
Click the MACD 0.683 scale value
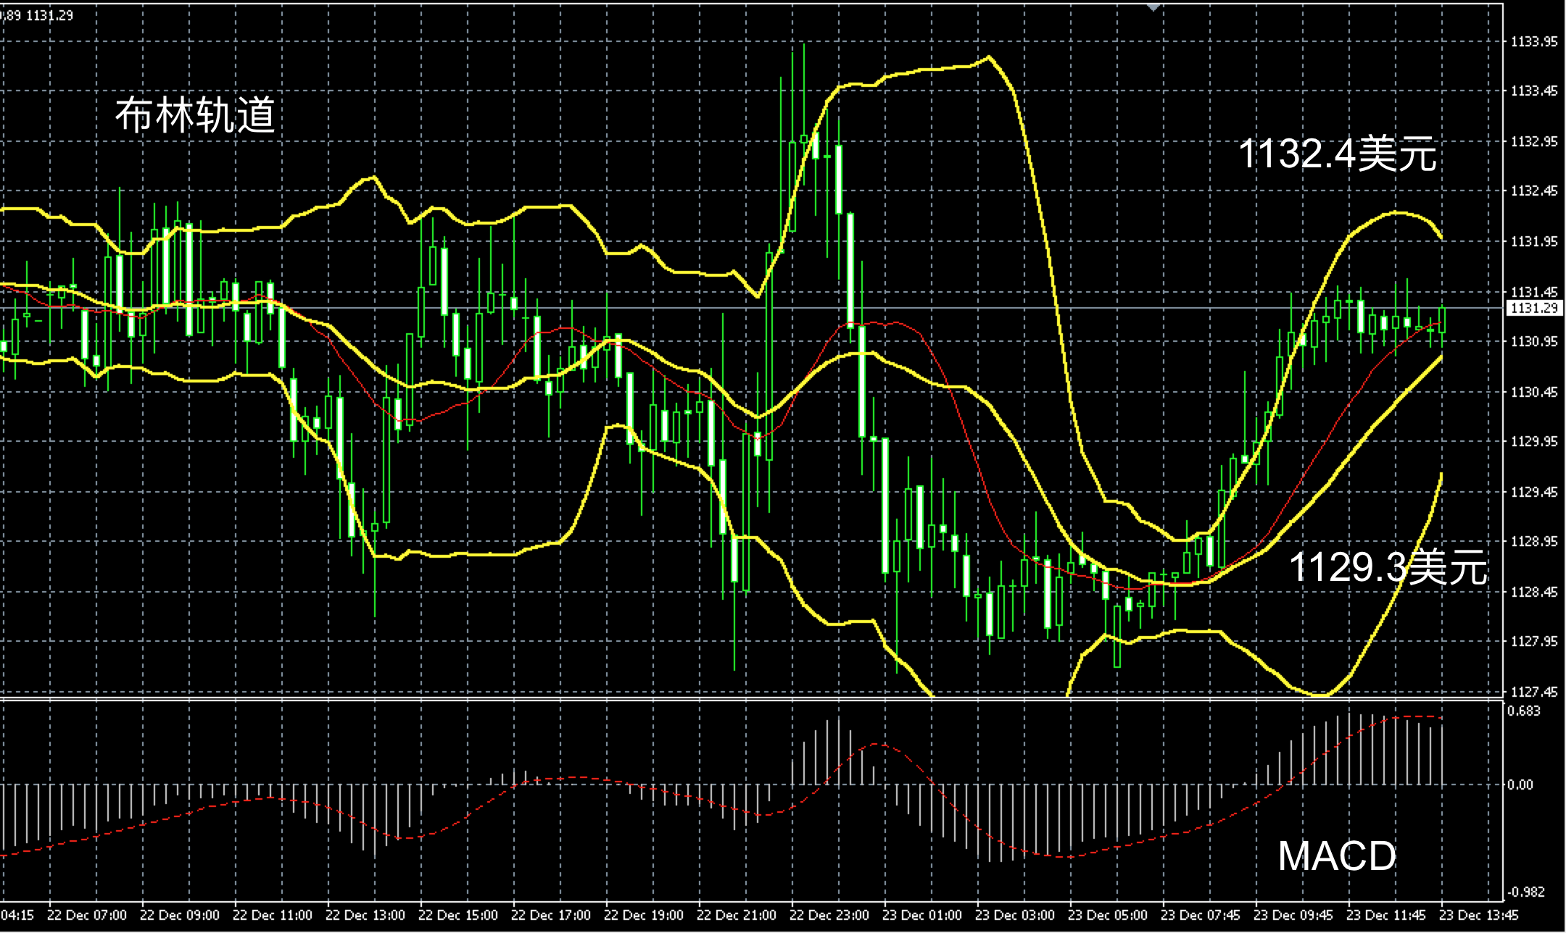click(1523, 711)
